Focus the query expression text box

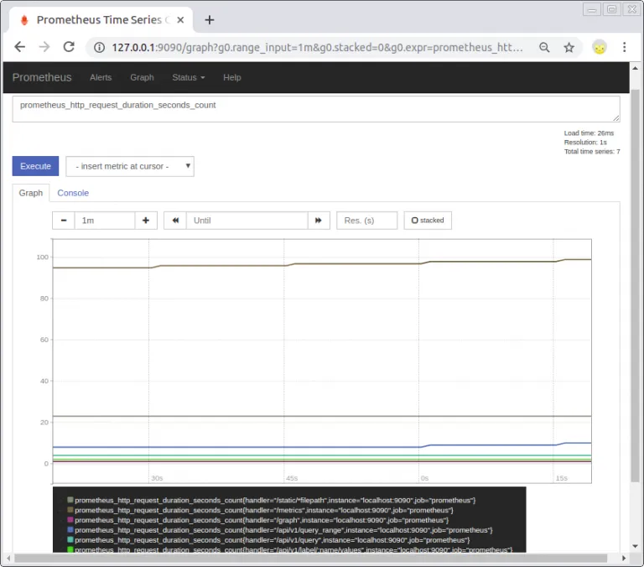(316, 109)
